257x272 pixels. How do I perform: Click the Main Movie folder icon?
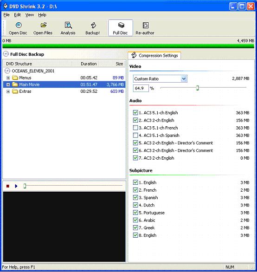click(x=15, y=84)
